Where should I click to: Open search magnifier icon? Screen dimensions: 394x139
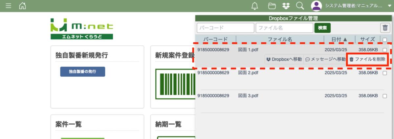[300, 6]
